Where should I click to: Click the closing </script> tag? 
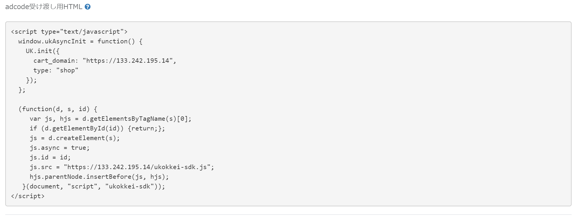click(28, 196)
